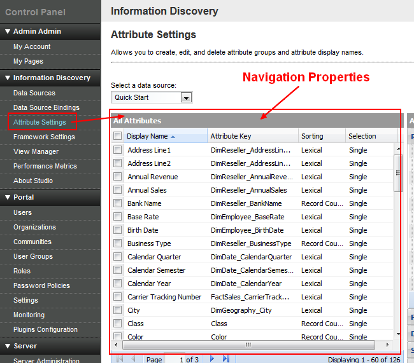Screen dimensions: 414x363
Task: Tick the Address Line1 row checkbox
Action: (x=117, y=150)
